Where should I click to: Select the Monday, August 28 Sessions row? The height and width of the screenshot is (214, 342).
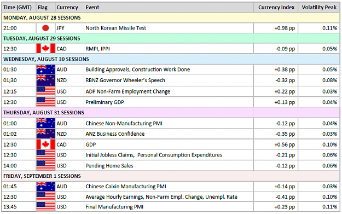(171, 18)
